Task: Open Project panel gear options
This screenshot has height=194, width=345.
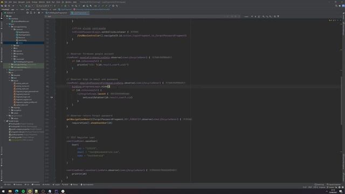Action: click(39, 13)
